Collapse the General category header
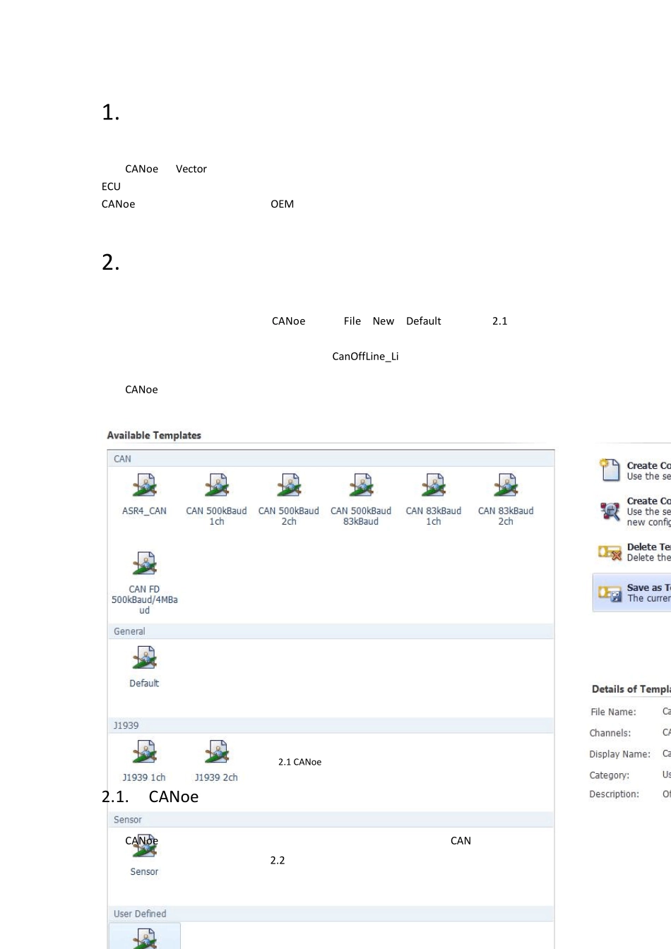Screen dimensions: 671x949 (x=331, y=631)
